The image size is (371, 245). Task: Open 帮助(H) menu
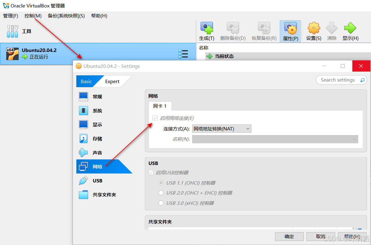click(x=99, y=16)
